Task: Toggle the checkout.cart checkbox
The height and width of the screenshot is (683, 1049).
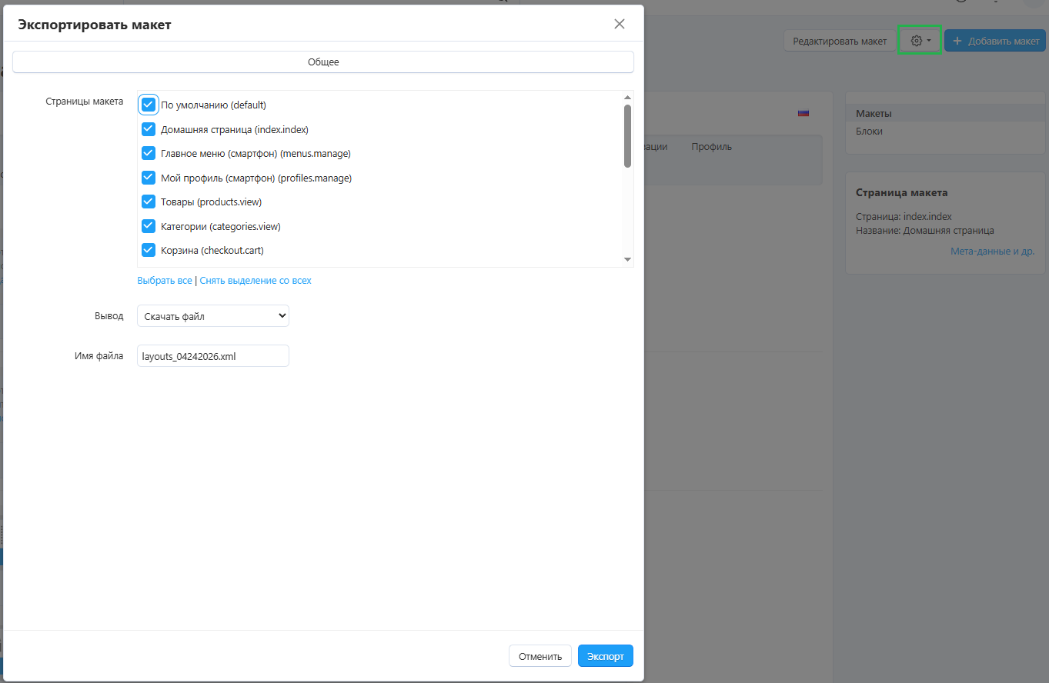Action: coord(149,251)
